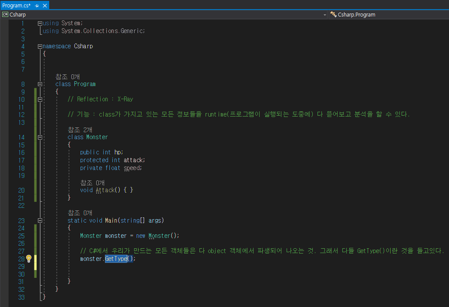Close the Program.cs tab
This screenshot has width=449, height=307.
(45, 6)
